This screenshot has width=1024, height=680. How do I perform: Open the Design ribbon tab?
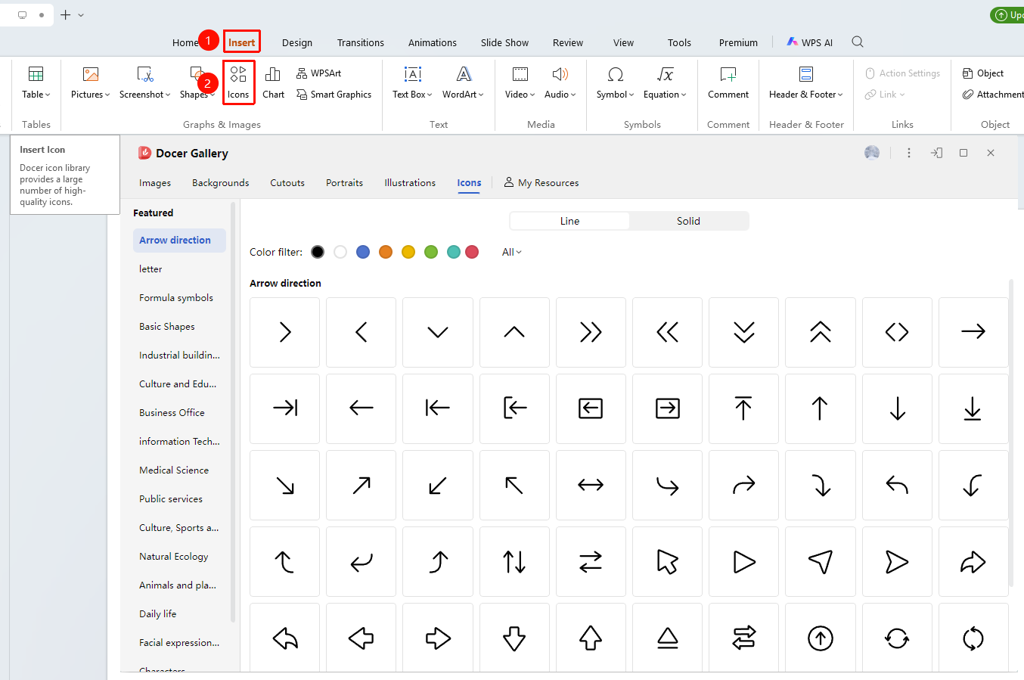tap(297, 42)
